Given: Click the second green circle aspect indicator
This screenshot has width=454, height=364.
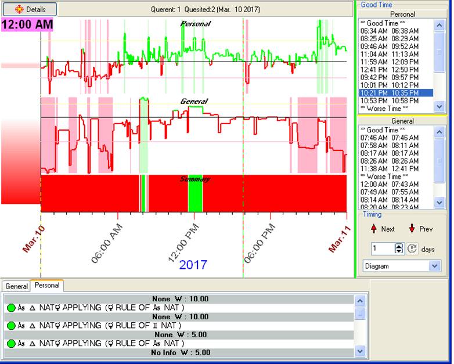Looking at the screenshot, I should click(11, 326).
